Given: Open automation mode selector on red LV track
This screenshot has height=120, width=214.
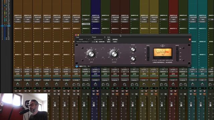Looking at the screenshot, I should point(173,76).
